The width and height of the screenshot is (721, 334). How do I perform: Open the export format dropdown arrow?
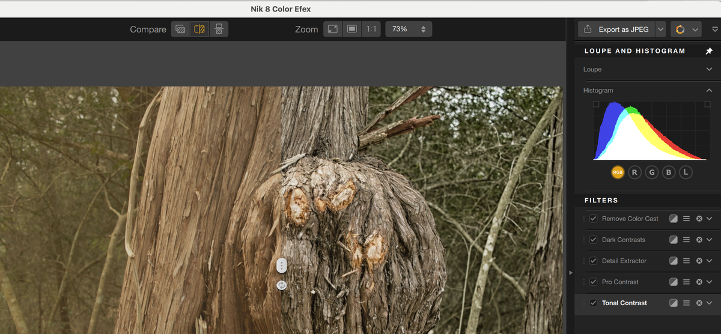[x=661, y=29]
